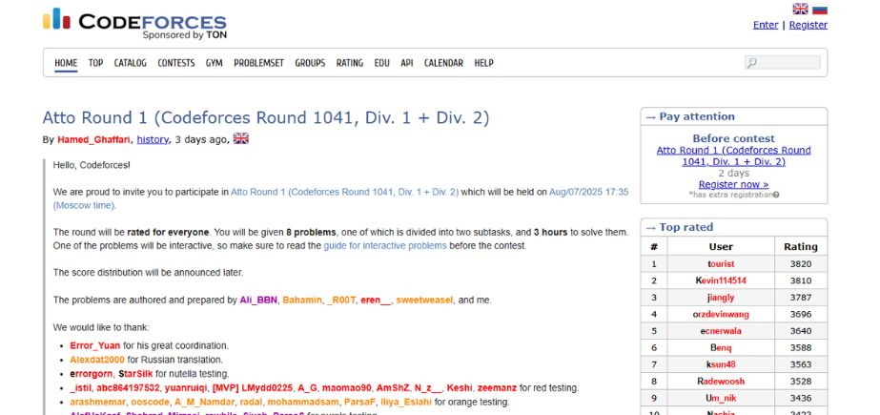Open Kevin114514 profile in Top rated

721,280
